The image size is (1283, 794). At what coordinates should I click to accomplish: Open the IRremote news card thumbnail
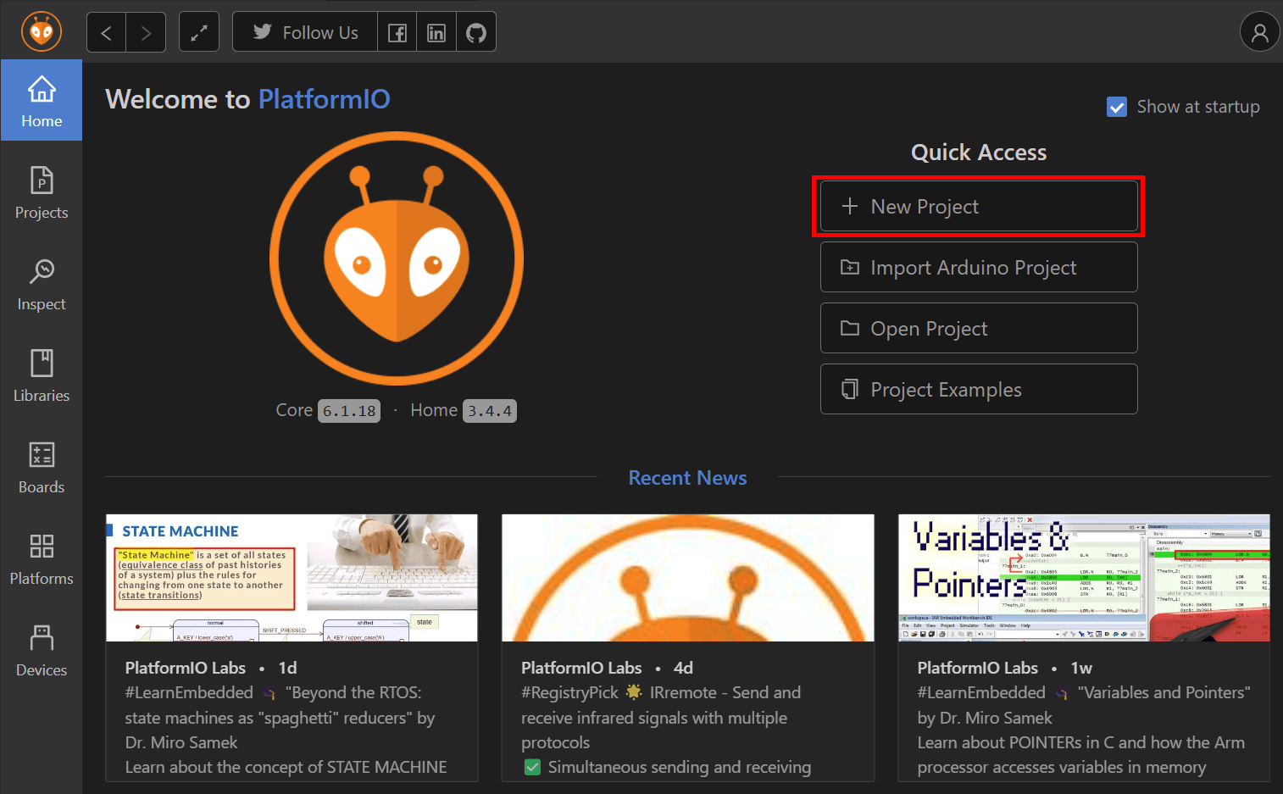687,578
